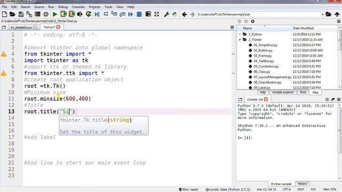Viewport: 342px width, 192px height.
Task: Clear console variables with eraser icon
Action: (332, 100)
